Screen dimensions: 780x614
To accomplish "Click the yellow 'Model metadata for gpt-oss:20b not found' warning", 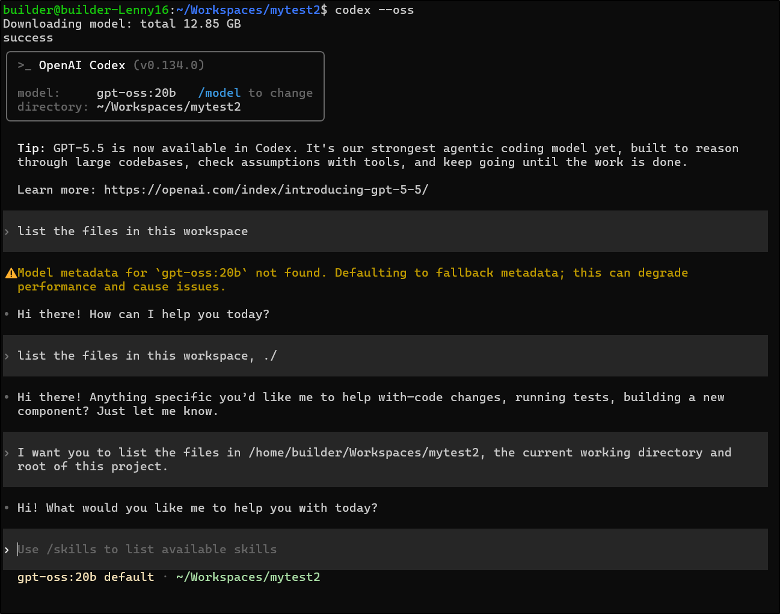I will [352, 280].
